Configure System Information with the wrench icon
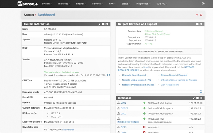This screenshot has width=213, height=133. click(x=100, y=24)
